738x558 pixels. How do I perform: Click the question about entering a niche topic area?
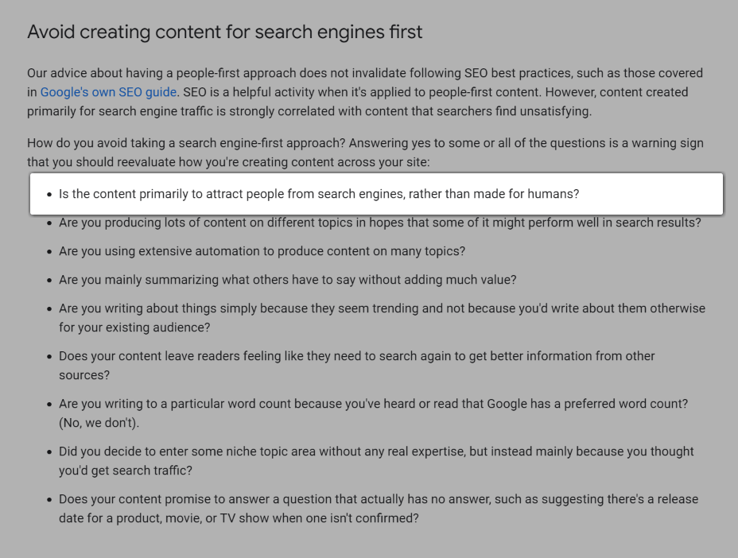tap(376, 451)
